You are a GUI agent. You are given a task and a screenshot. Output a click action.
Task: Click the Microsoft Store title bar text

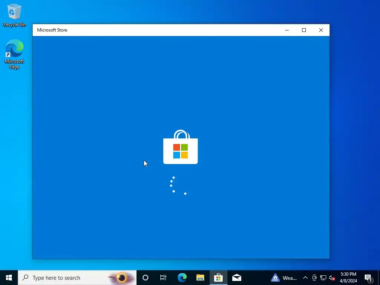(52, 30)
